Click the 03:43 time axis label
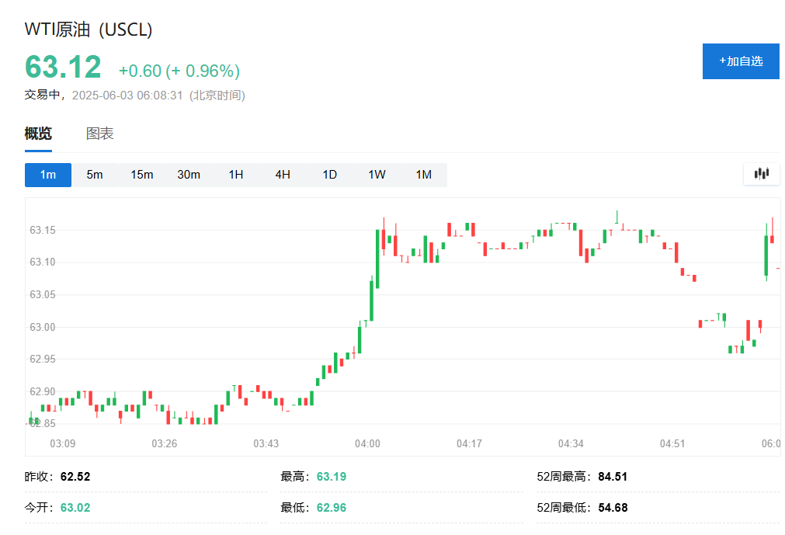This screenshot has width=785, height=535. [x=266, y=444]
